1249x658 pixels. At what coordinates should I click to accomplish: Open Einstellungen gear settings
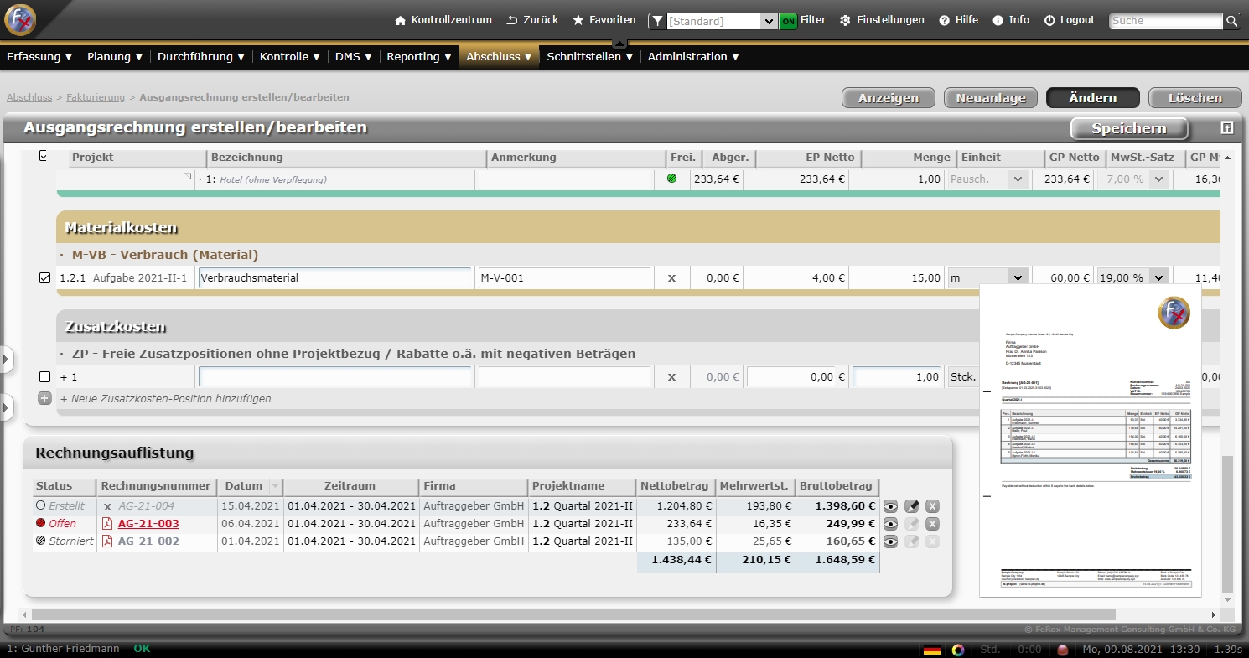pyautogui.click(x=882, y=20)
